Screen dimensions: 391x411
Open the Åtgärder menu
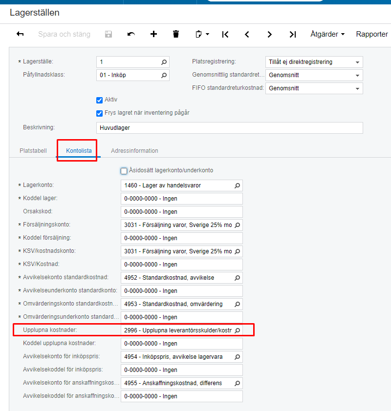[326, 34]
